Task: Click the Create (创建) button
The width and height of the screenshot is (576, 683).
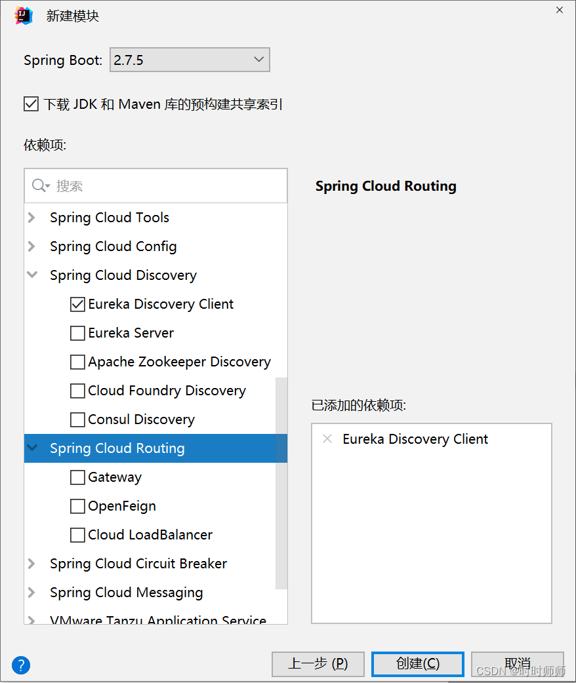Action: (418, 664)
